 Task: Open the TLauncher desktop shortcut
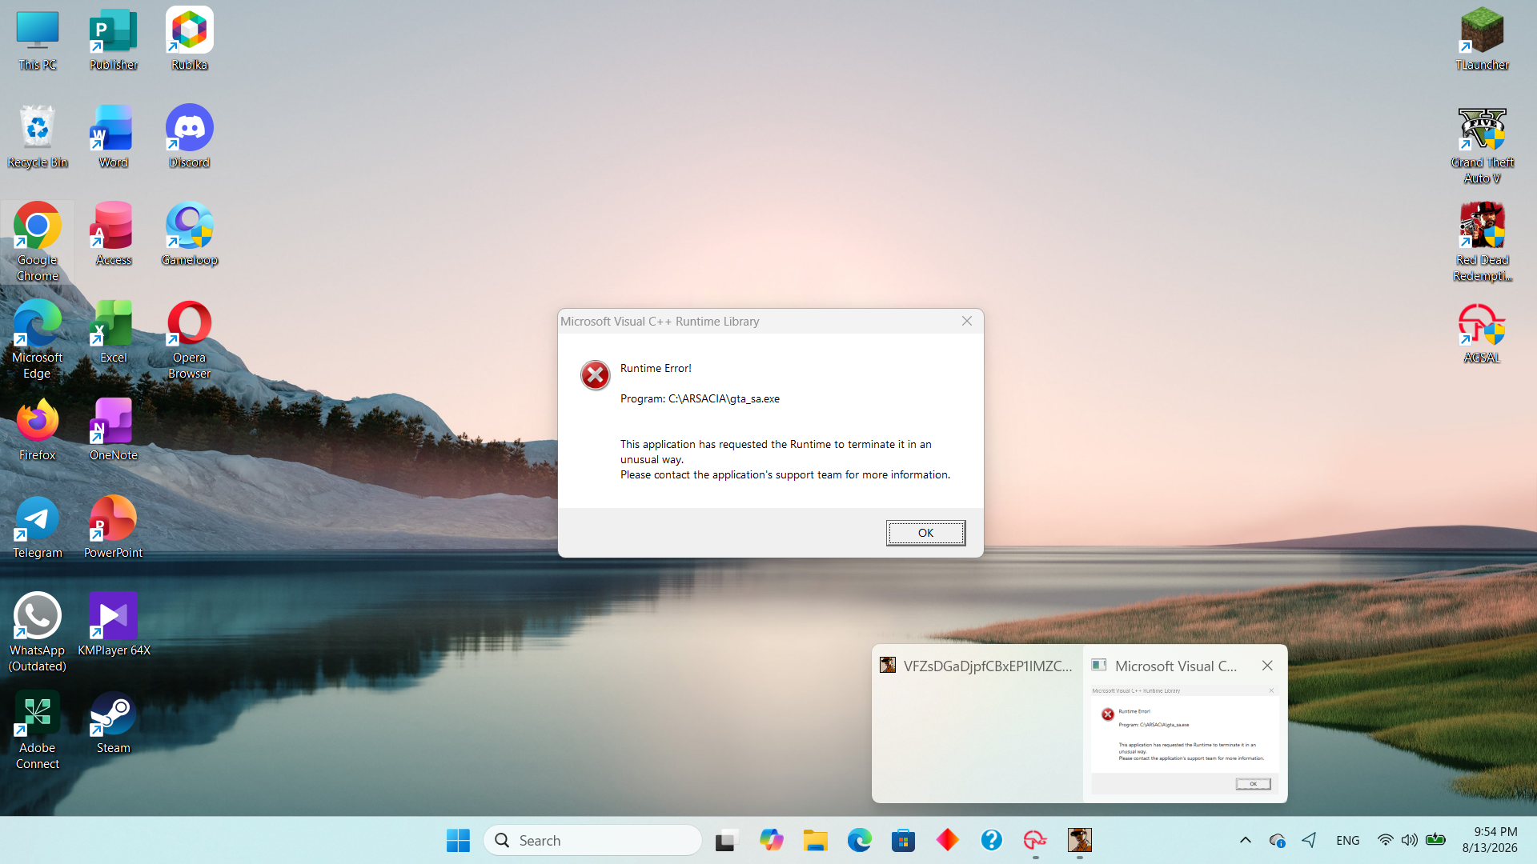1482,40
